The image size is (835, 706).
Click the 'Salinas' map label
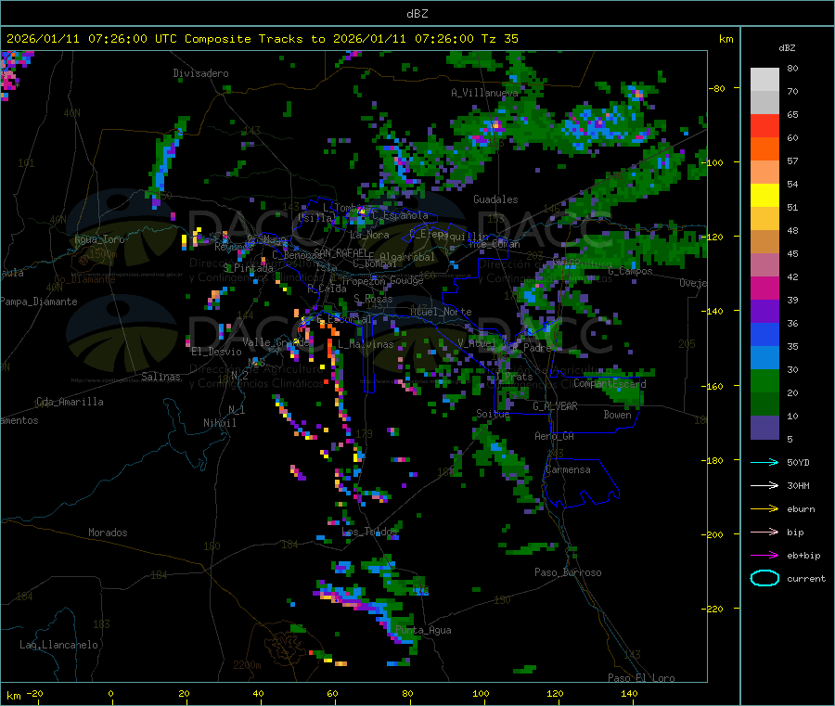[161, 377]
